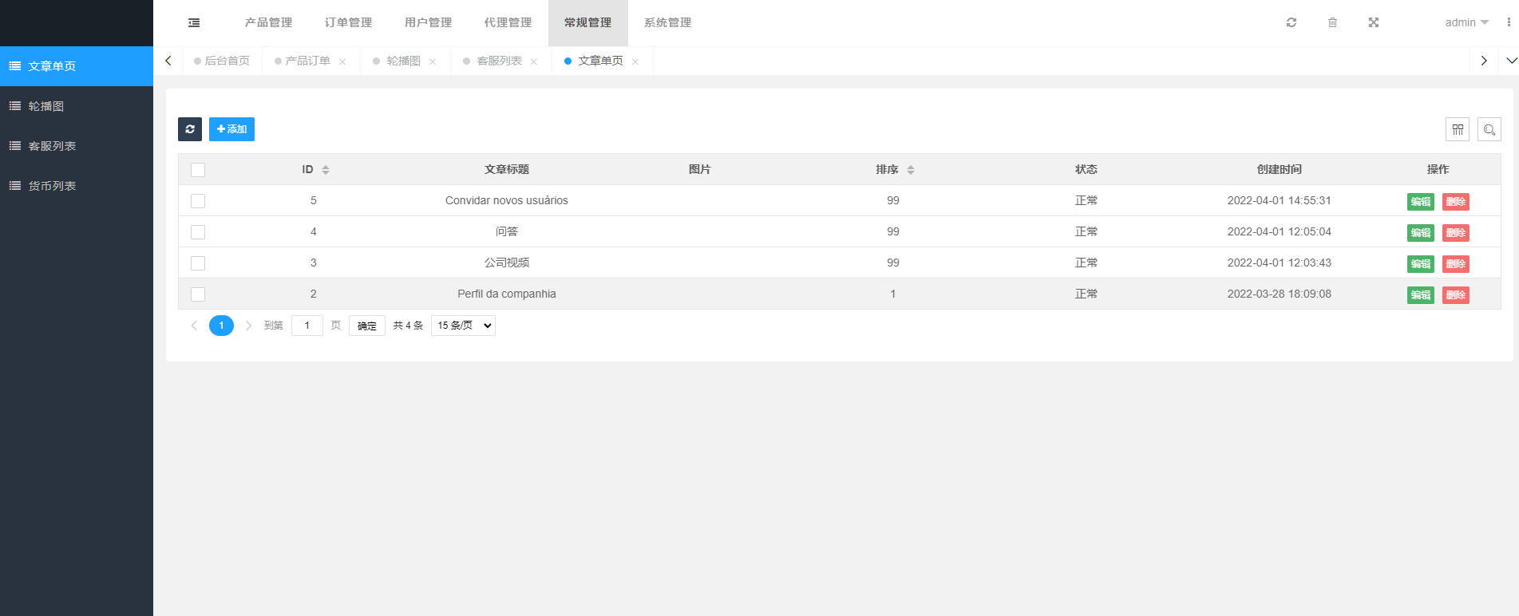
Task: Reload table with the dark refresh button
Action: coord(190,129)
